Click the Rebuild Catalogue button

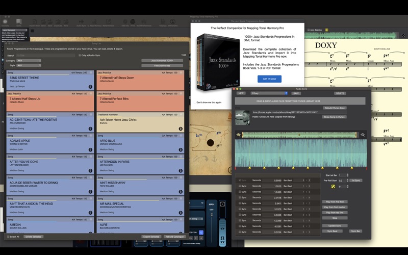tap(174, 237)
